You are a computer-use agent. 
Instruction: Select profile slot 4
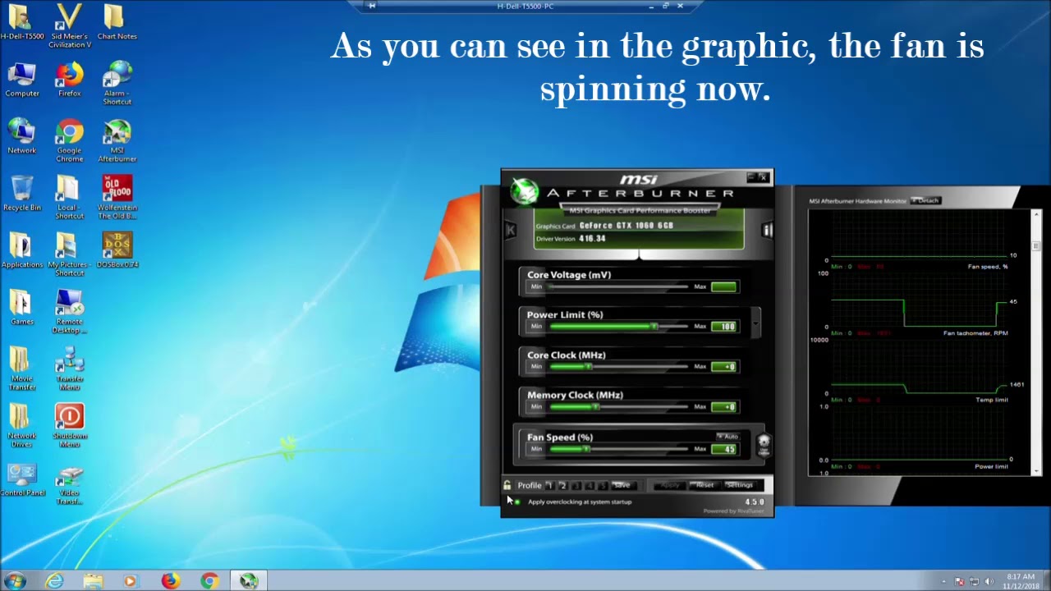coord(589,485)
